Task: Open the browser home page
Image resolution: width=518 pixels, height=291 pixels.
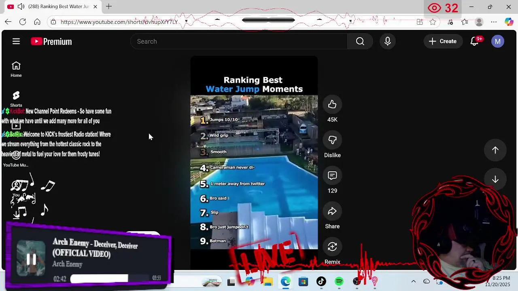Action: [x=37, y=22]
